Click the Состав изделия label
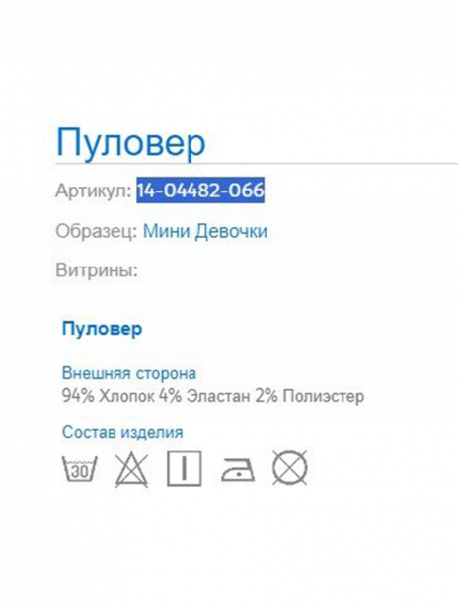 click(x=122, y=432)
